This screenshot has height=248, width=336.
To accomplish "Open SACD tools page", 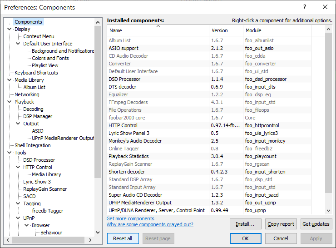I will (30, 196).
